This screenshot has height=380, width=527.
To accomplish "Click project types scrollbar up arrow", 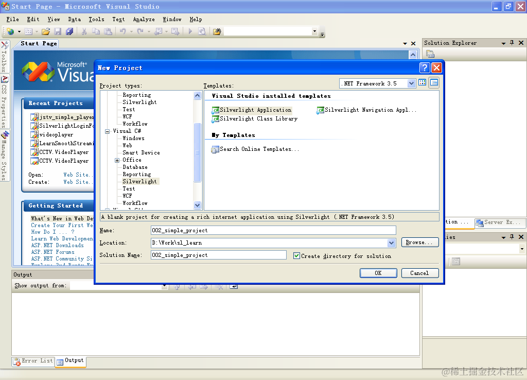I will pyautogui.click(x=197, y=95).
